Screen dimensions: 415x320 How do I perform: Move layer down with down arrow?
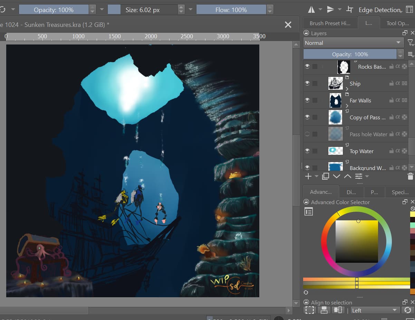(337, 176)
